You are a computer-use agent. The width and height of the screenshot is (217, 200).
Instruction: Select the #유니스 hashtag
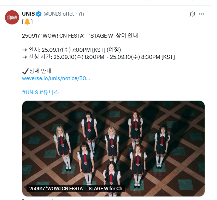click(x=49, y=92)
